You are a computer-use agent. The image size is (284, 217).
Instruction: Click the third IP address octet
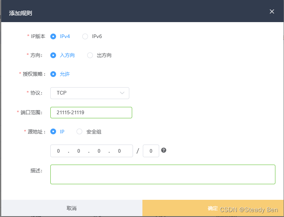click(x=99, y=151)
